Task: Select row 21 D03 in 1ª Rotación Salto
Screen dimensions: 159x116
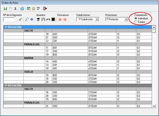Action: tap(78, 38)
